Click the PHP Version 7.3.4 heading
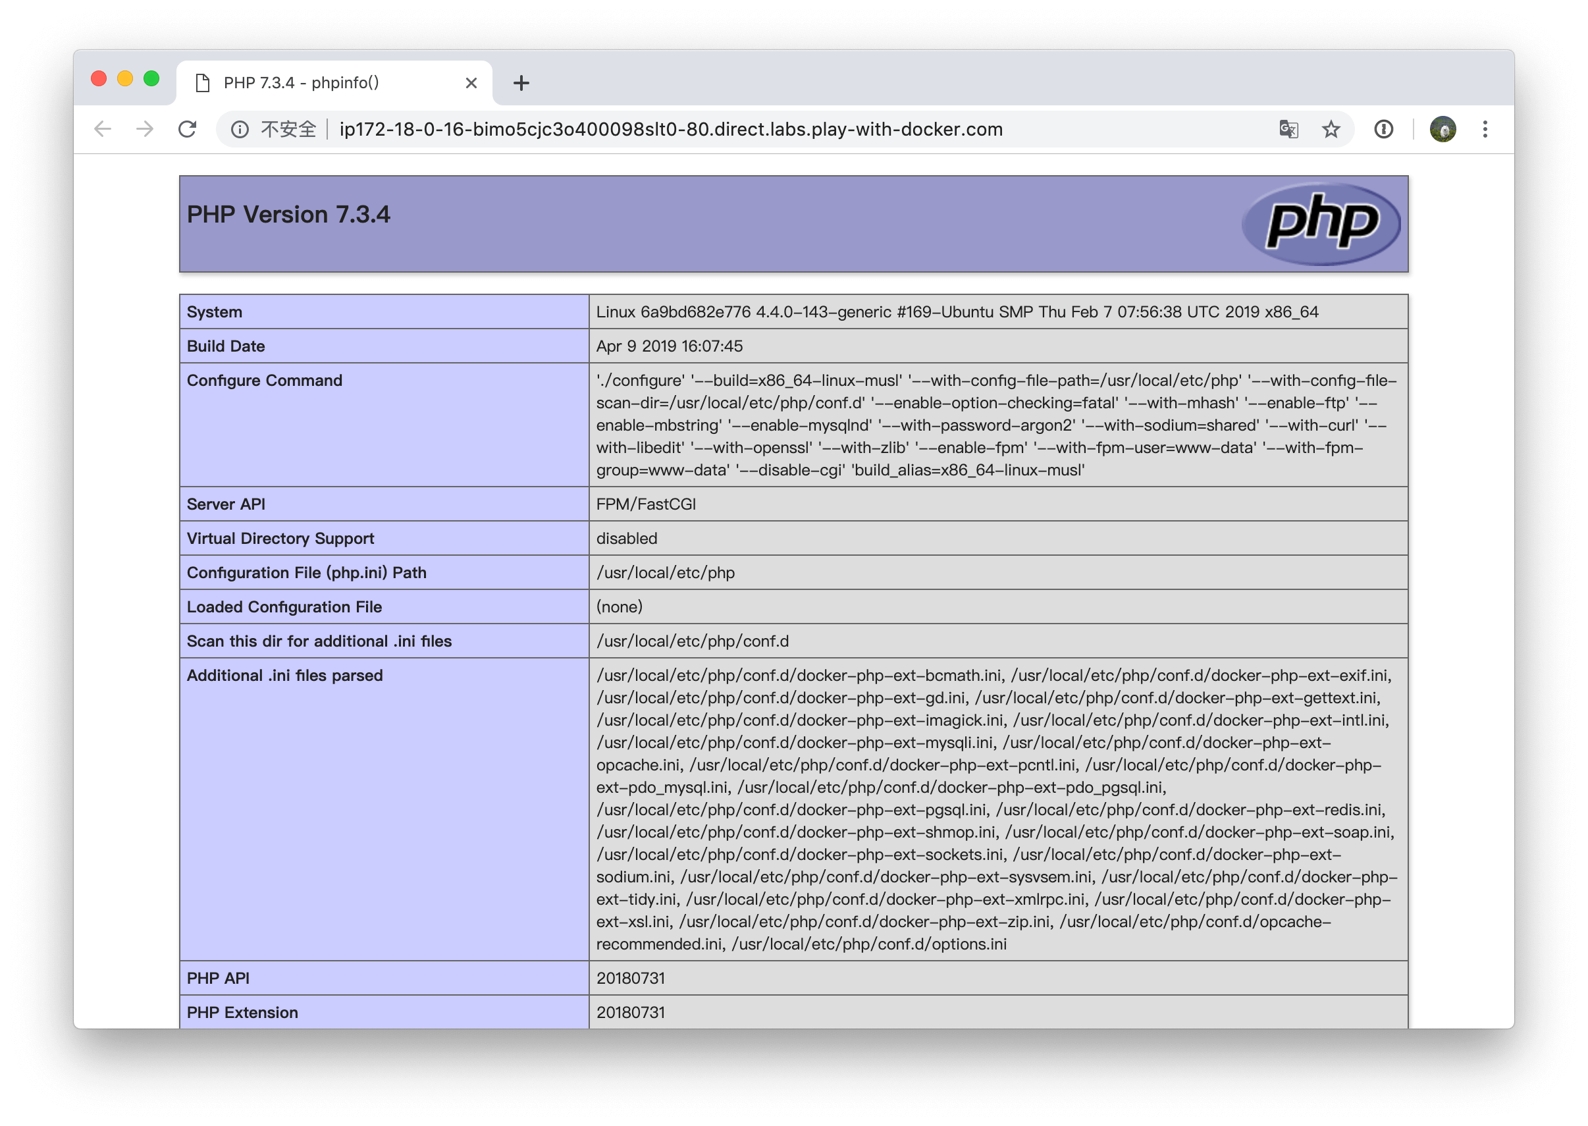 [x=288, y=214]
